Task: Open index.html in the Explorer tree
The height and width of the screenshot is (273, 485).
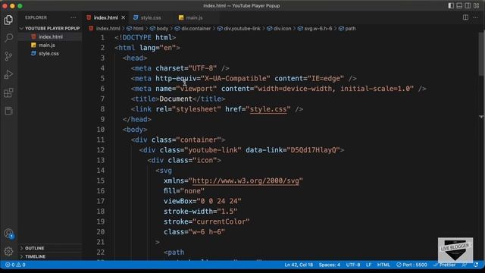Action: pyautogui.click(x=51, y=36)
